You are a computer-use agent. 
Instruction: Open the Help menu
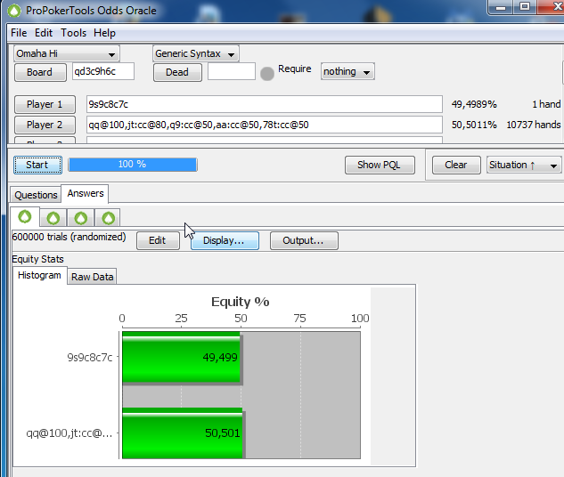pos(104,33)
